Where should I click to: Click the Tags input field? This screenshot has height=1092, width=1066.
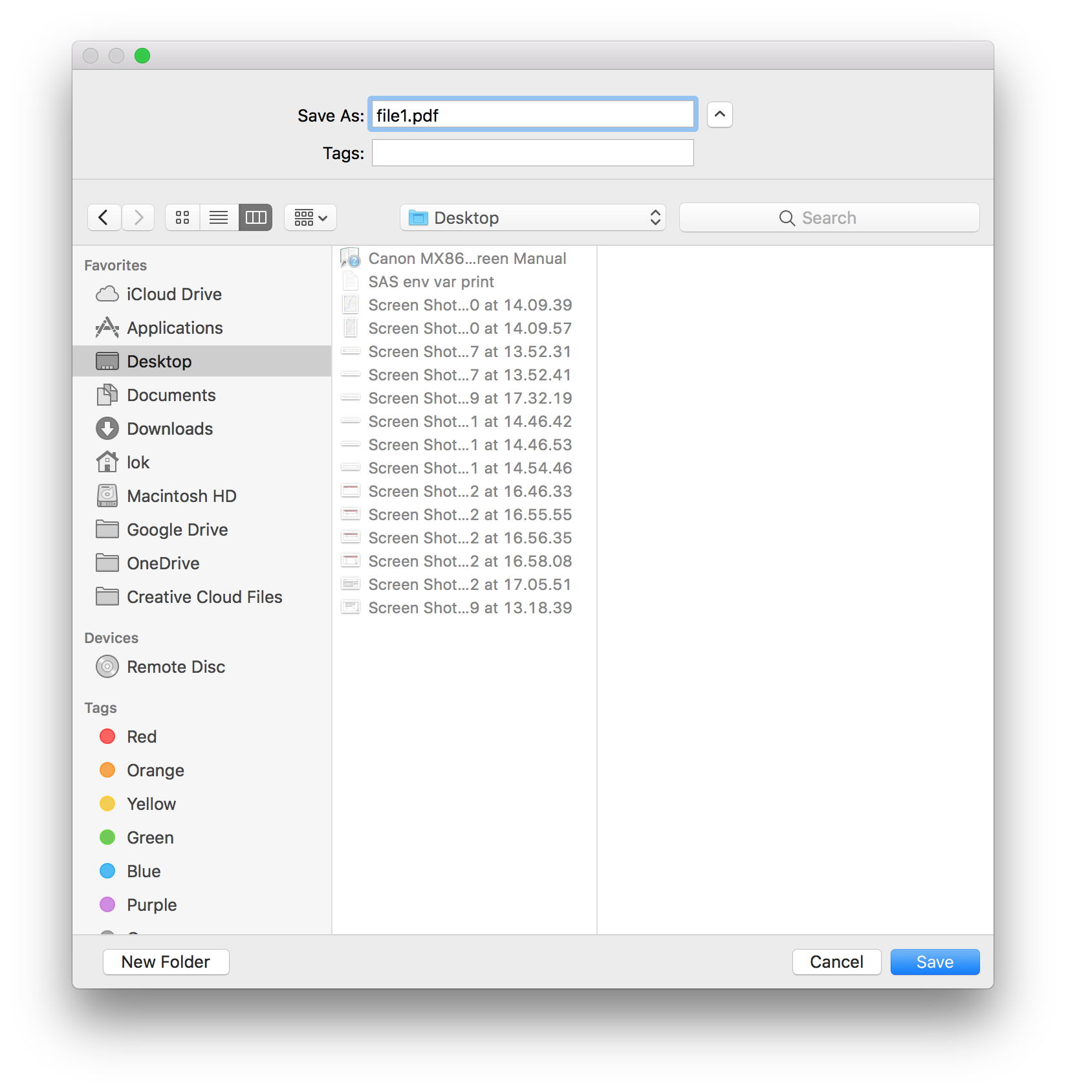point(533,153)
